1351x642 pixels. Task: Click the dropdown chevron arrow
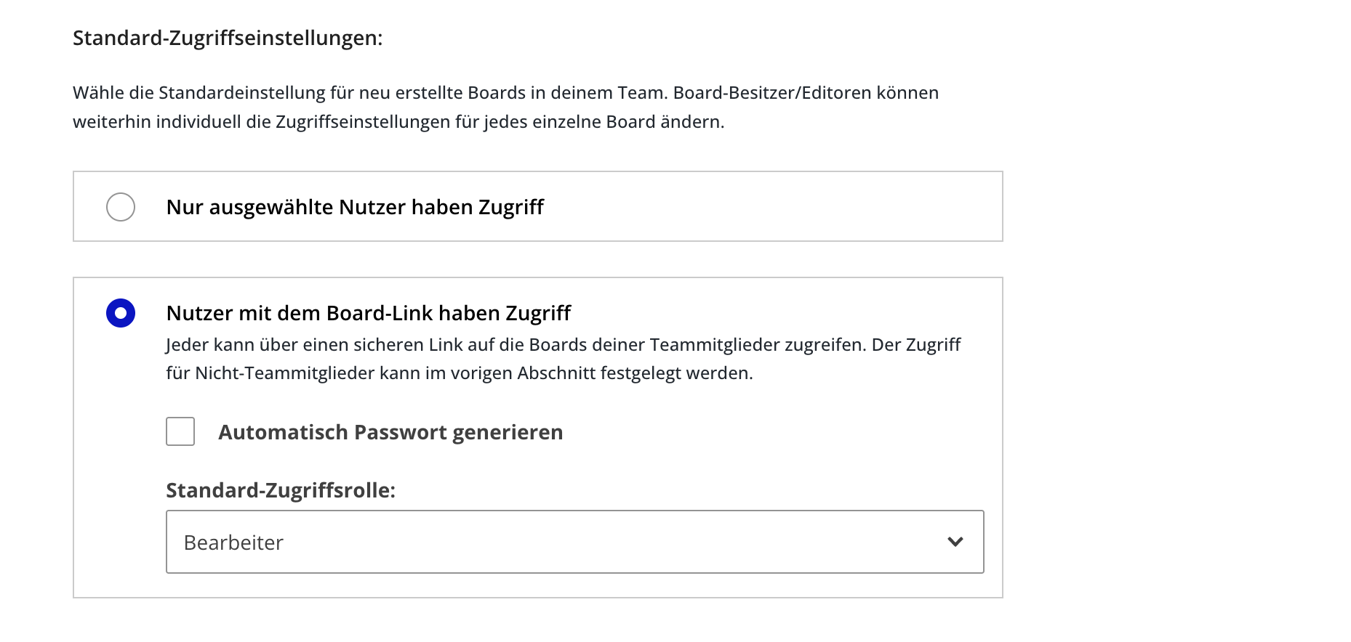(x=955, y=542)
